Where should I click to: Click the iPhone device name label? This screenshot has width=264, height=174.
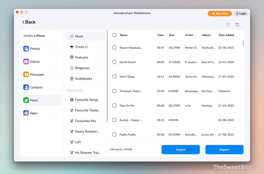34,36
